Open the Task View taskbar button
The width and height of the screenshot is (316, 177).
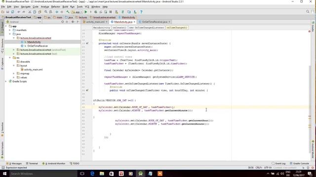pyautogui.click(x=82, y=174)
